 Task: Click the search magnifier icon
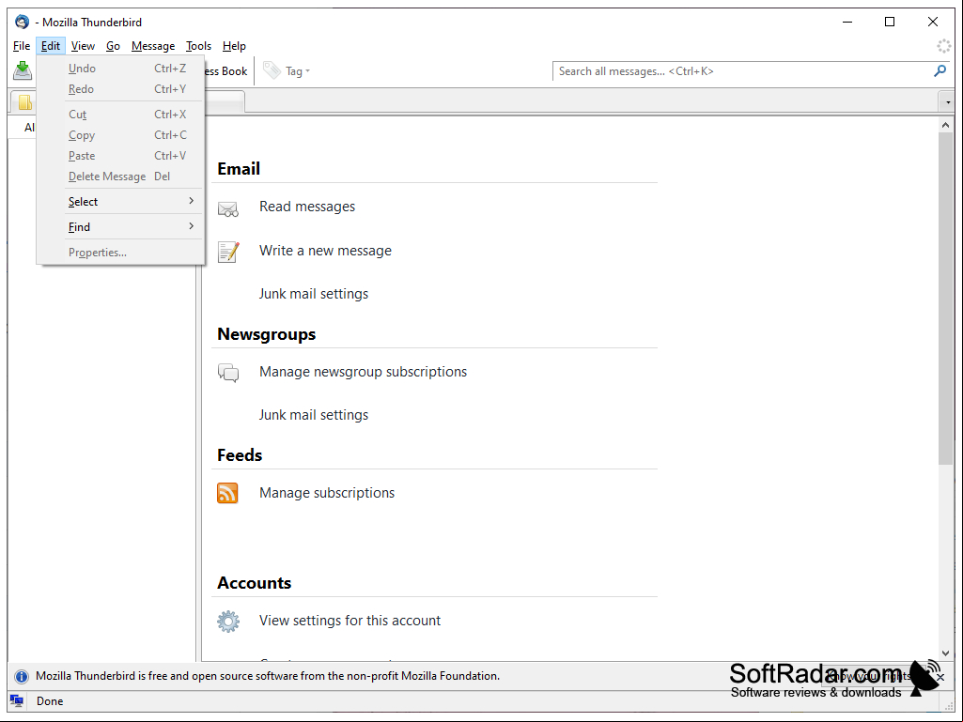940,71
